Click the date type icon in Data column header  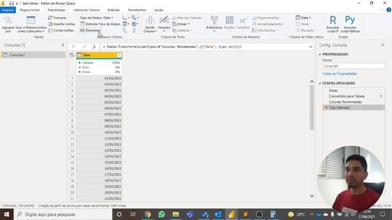tap(80, 55)
